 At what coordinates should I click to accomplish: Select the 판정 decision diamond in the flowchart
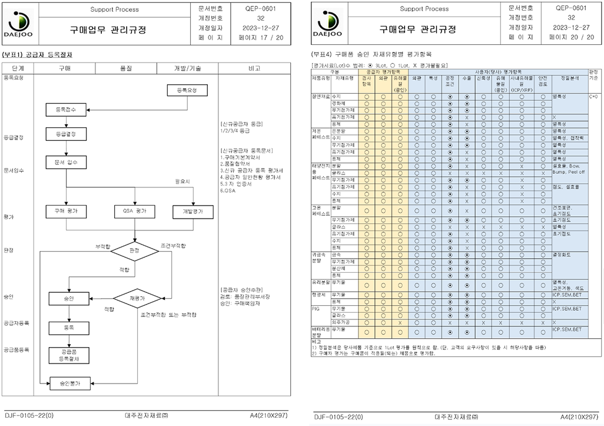(134, 250)
